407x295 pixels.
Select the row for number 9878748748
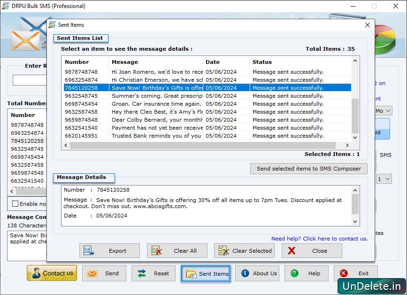click(x=207, y=72)
